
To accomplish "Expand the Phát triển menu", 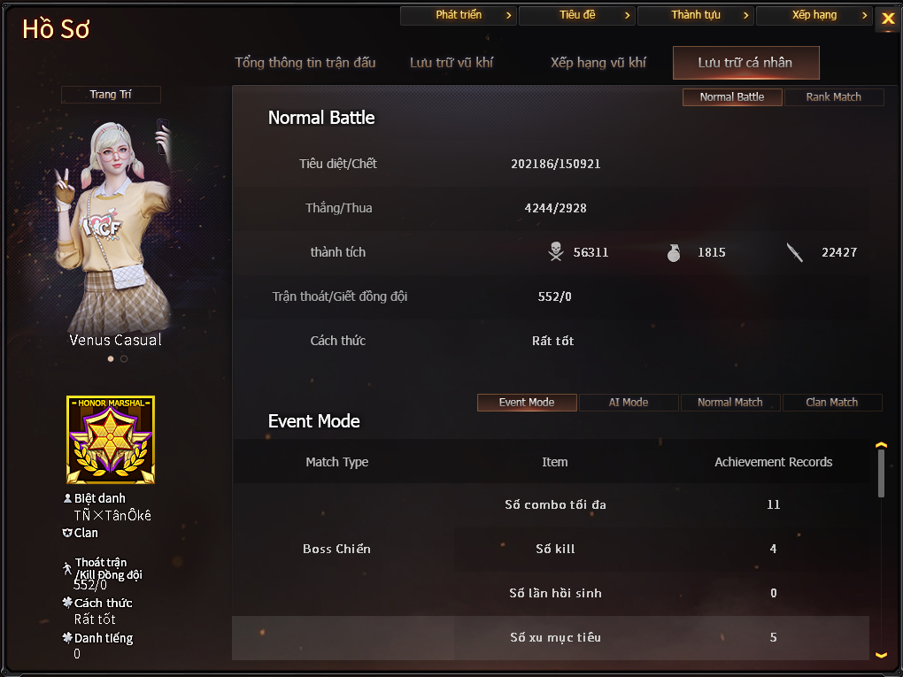I will point(459,15).
